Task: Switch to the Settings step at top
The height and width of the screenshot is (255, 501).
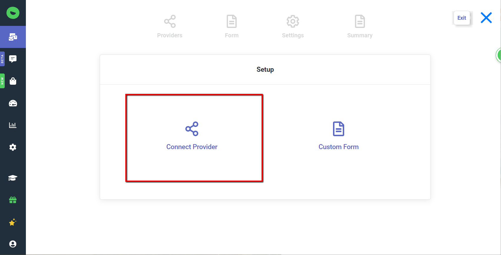Action: tap(293, 26)
